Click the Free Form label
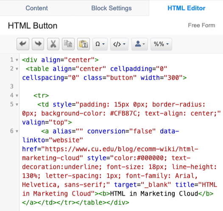This screenshot has height=211, width=223. point(201,25)
